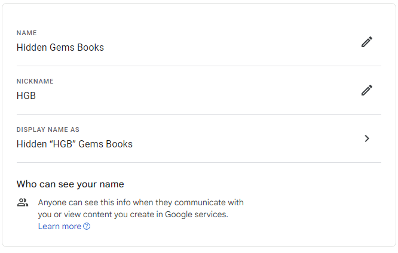Click the quoted “HGB” in the display name
Screen dimensions: 398x253
pos(62,144)
